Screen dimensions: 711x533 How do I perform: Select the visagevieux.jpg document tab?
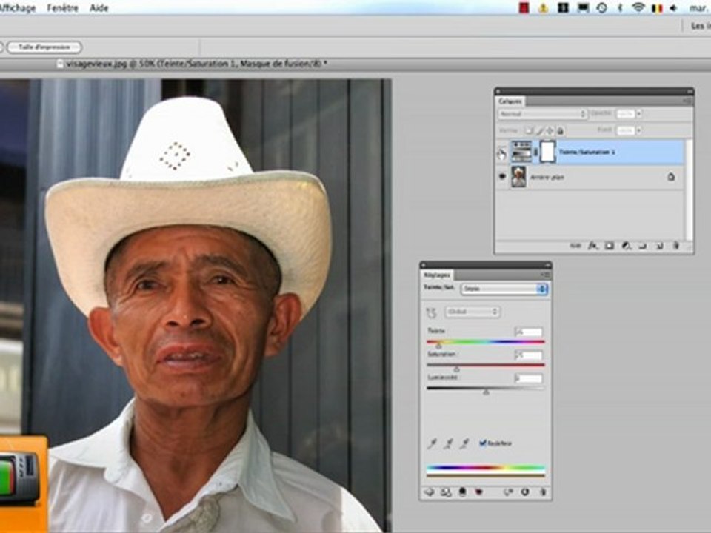pos(193,64)
